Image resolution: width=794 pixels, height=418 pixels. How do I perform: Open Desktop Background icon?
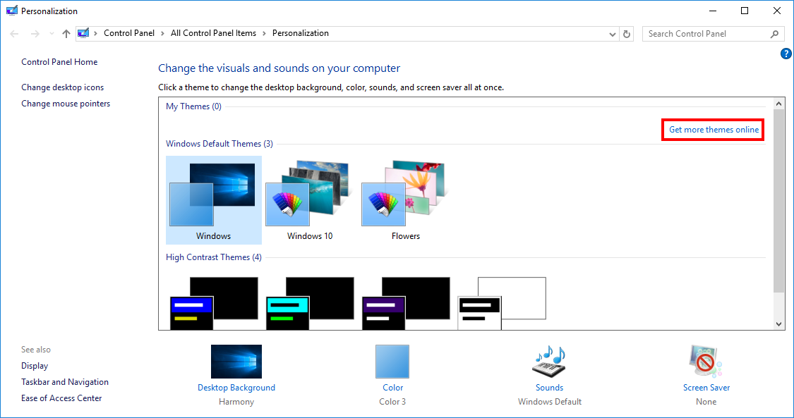point(236,362)
